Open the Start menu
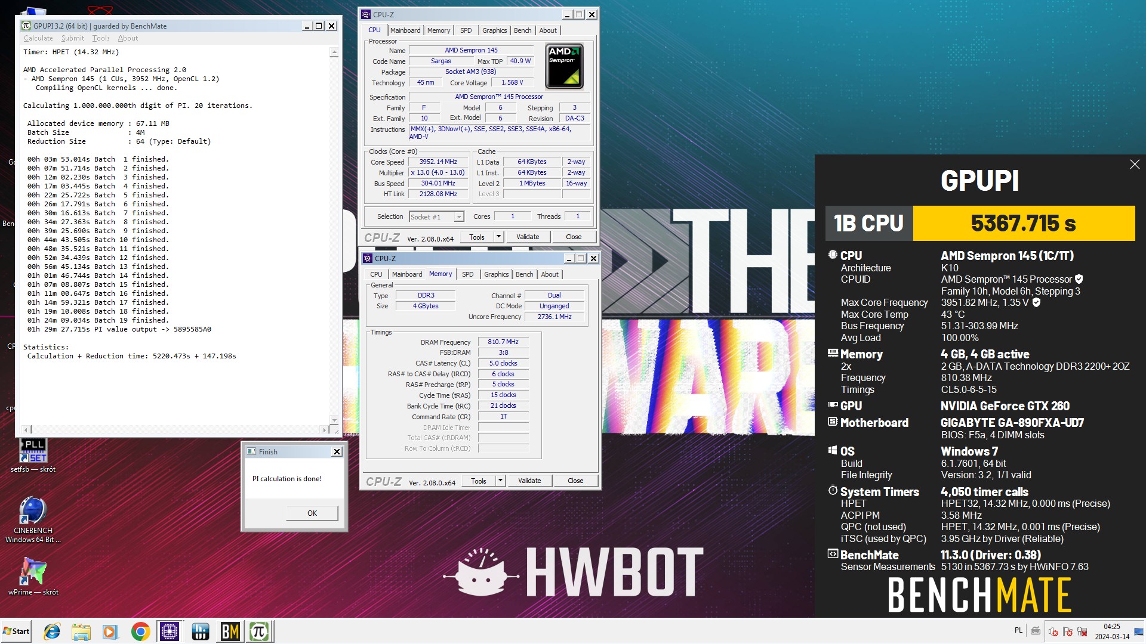Image resolution: width=1146 pixels, height=644 pixels. point(16,631)
